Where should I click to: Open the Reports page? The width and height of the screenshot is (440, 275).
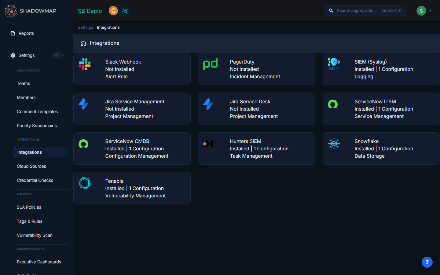click(x=26, y=33)
